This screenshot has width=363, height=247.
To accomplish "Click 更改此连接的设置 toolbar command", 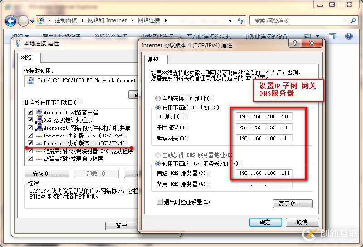I will (266, 36).
